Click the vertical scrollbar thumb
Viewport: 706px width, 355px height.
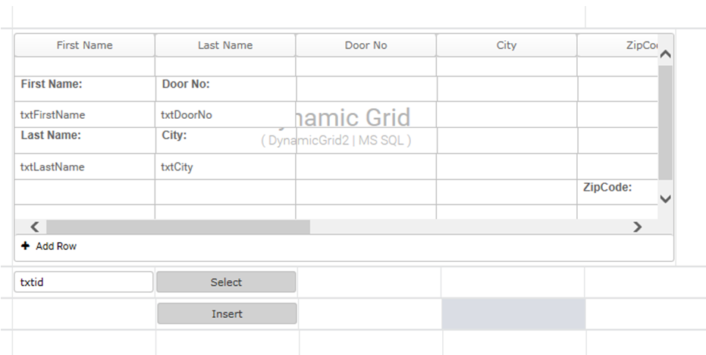click(x=665, y=121)
